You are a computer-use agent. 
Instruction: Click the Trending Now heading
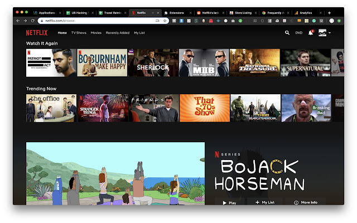41,89
